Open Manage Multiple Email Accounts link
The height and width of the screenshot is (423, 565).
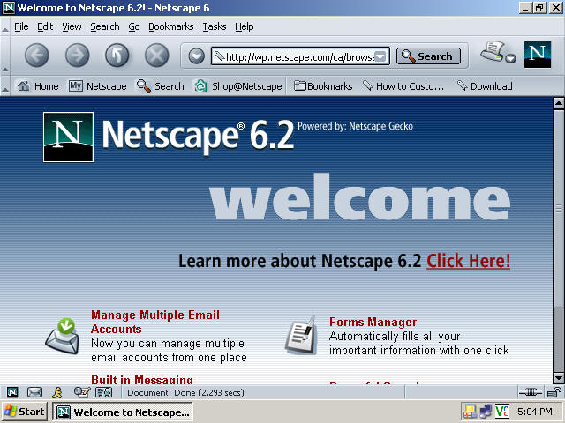click(x=155, y=322)
